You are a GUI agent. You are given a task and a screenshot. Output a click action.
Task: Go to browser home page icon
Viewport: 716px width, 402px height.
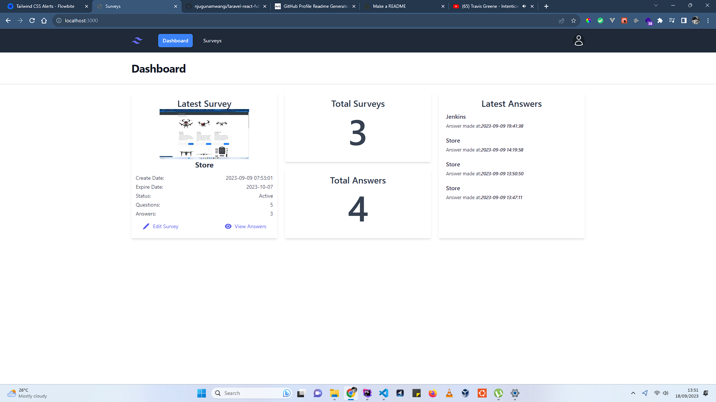point(44,20)
